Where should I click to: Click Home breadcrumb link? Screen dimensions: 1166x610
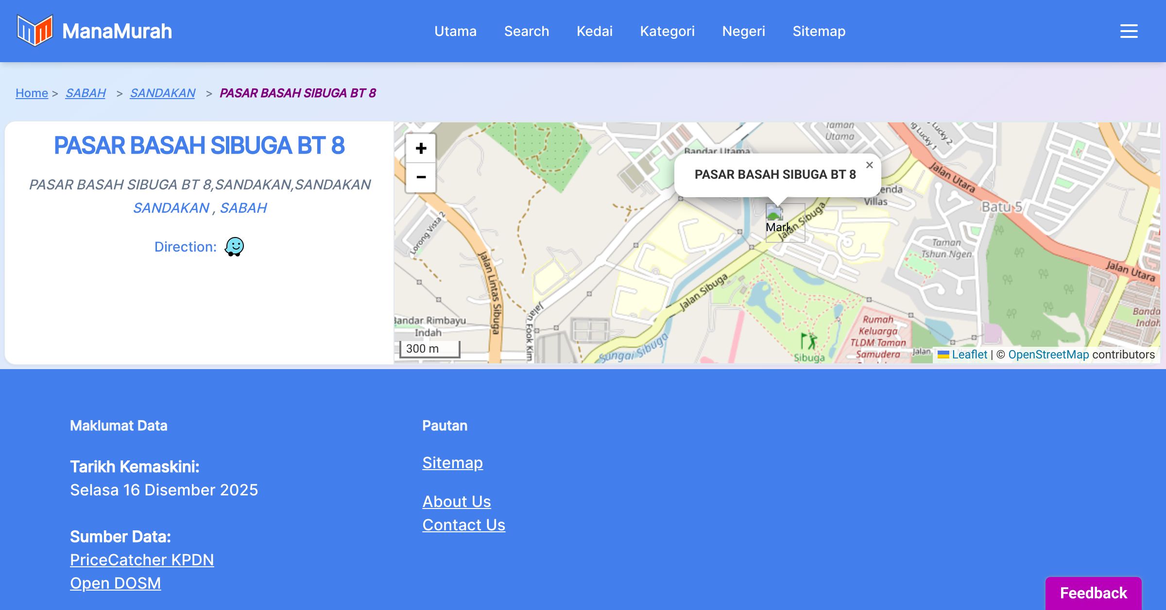coord(32,93)
